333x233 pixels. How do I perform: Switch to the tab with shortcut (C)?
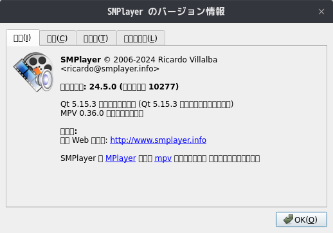58,38
